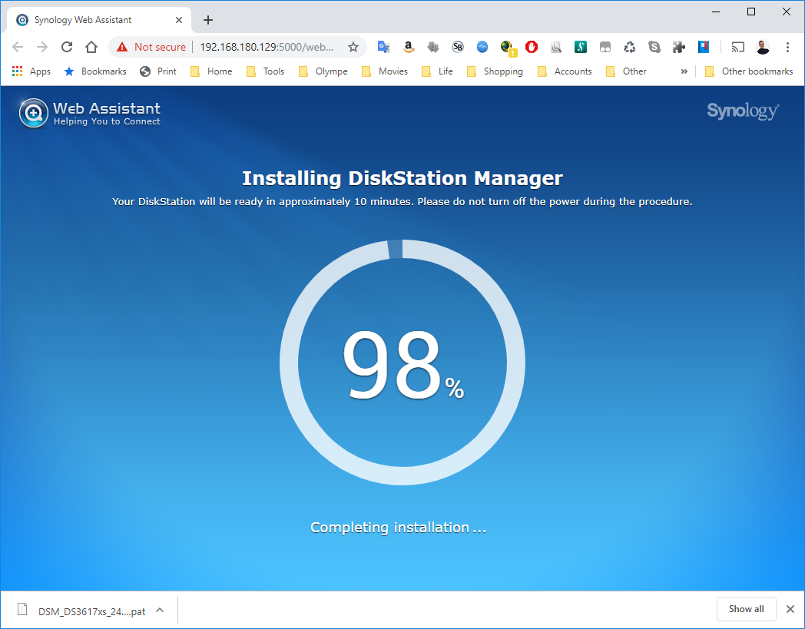805x629 pixels.
Task: Open the Home bookmarks folder
Action: pyautogui.click(x=211, y=71)
